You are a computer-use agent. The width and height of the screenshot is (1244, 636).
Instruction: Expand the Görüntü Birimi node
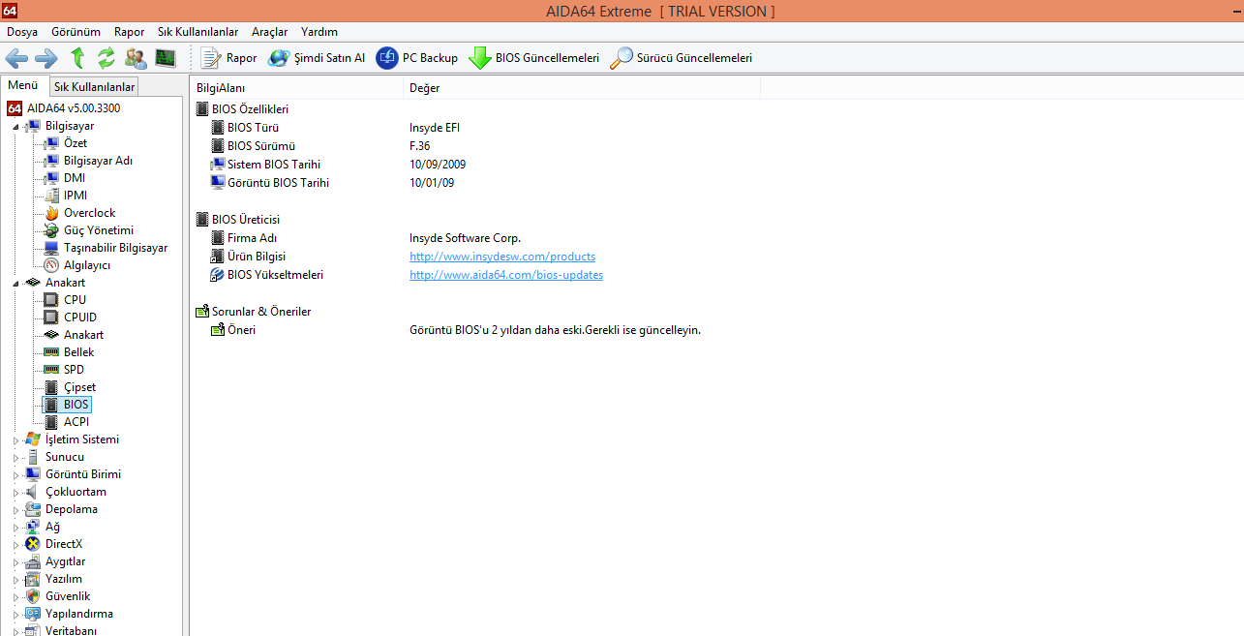click(x=15, y=475)
